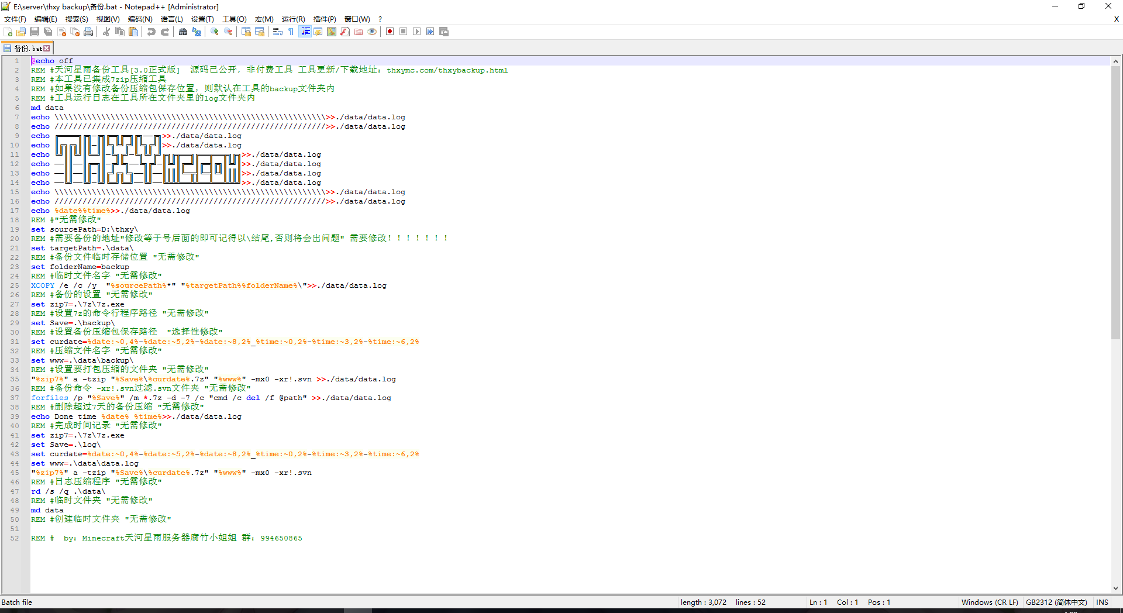Open the user defined language dialog icon
Viewport: 1123px width, 613px height.
318,32
